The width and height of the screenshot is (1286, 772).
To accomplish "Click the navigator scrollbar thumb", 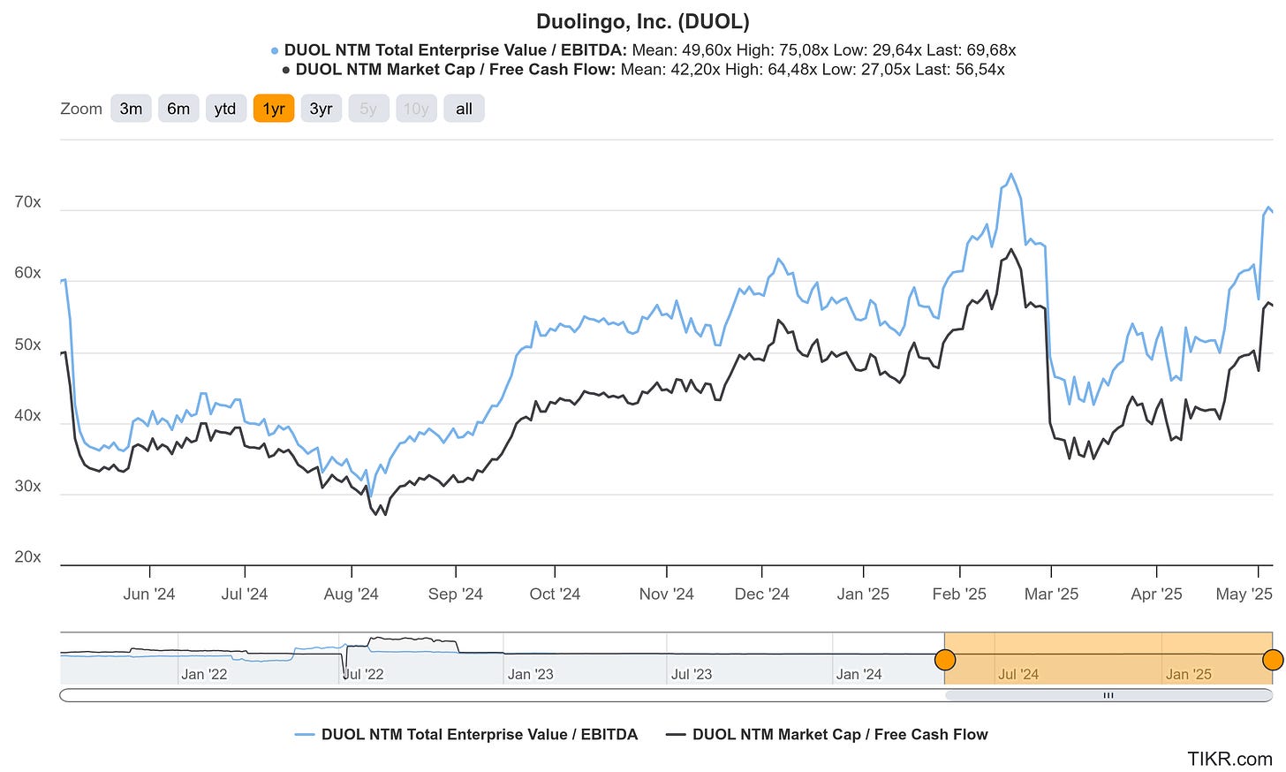I will [x=1108, y=695].
